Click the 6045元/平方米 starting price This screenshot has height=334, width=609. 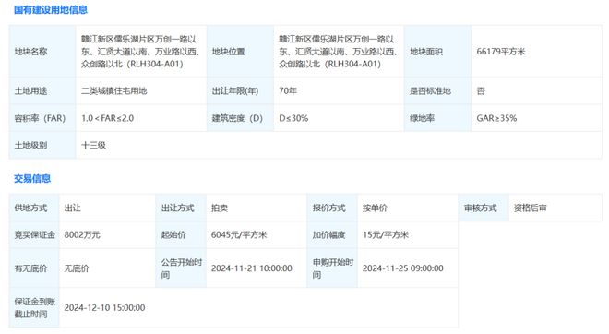click(x=239, y=235)
